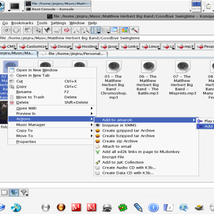Choose Enqueue in XMMS
This screenshot has width=214, height=214.
click(x=146, y=125)
